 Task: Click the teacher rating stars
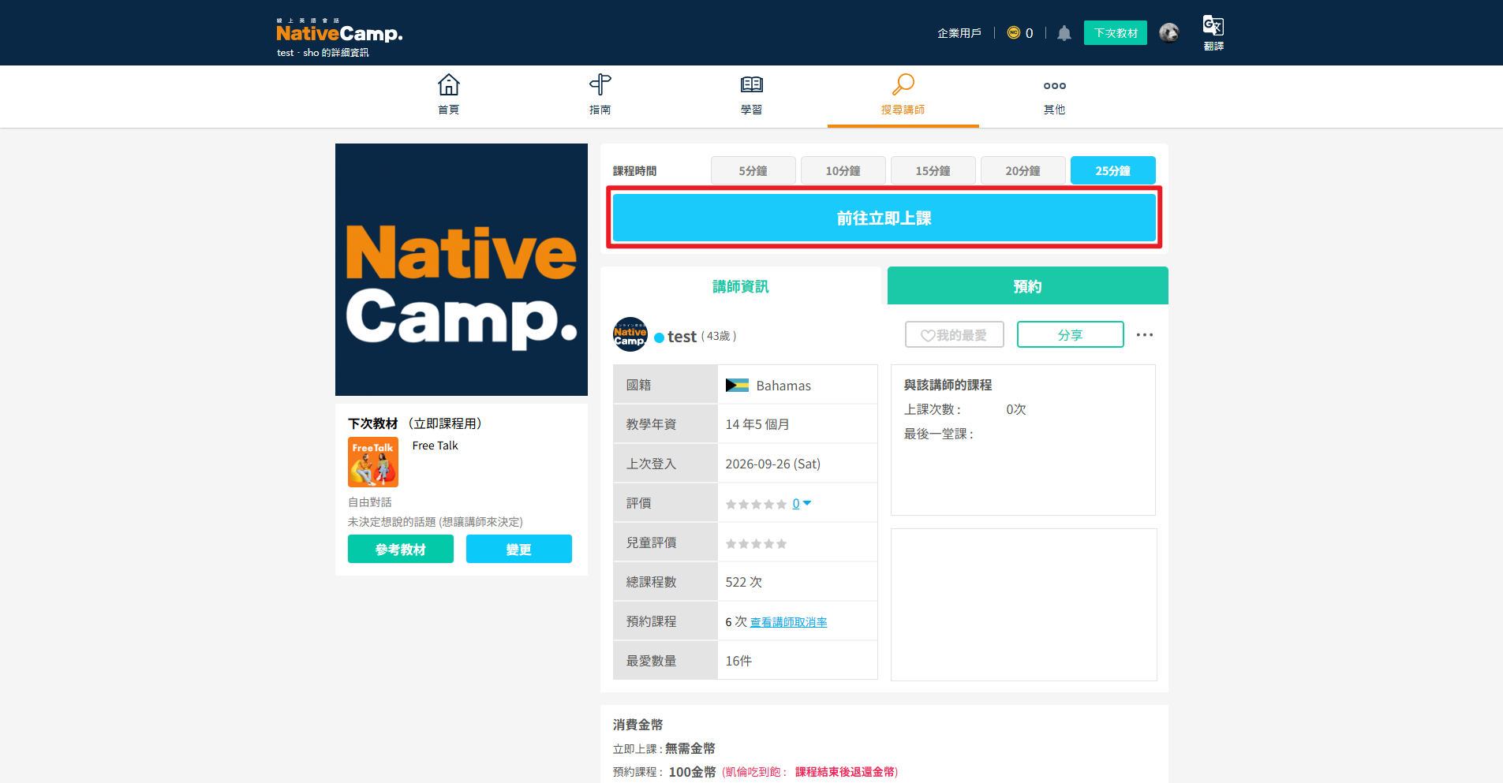point(756,504)
